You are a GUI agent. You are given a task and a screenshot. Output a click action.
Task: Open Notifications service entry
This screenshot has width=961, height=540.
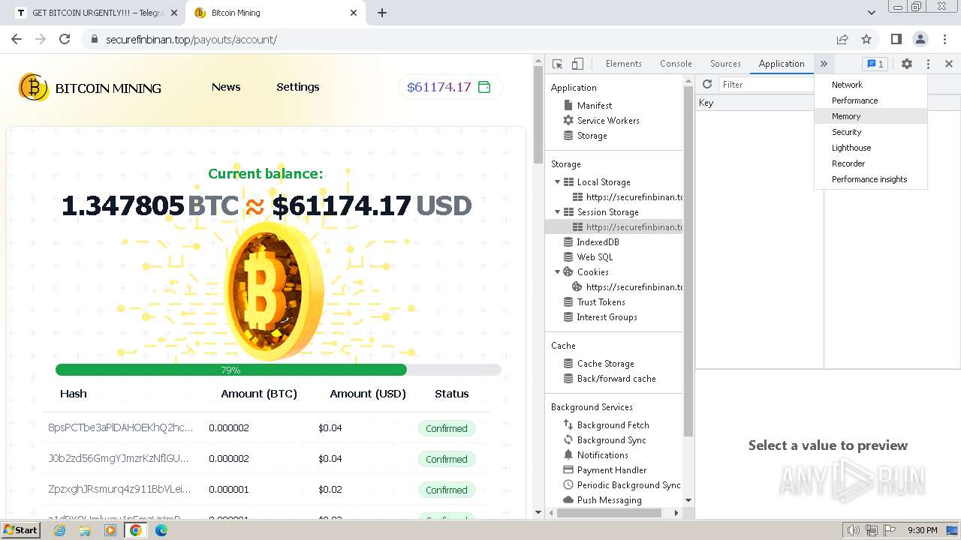coord(602,455)
